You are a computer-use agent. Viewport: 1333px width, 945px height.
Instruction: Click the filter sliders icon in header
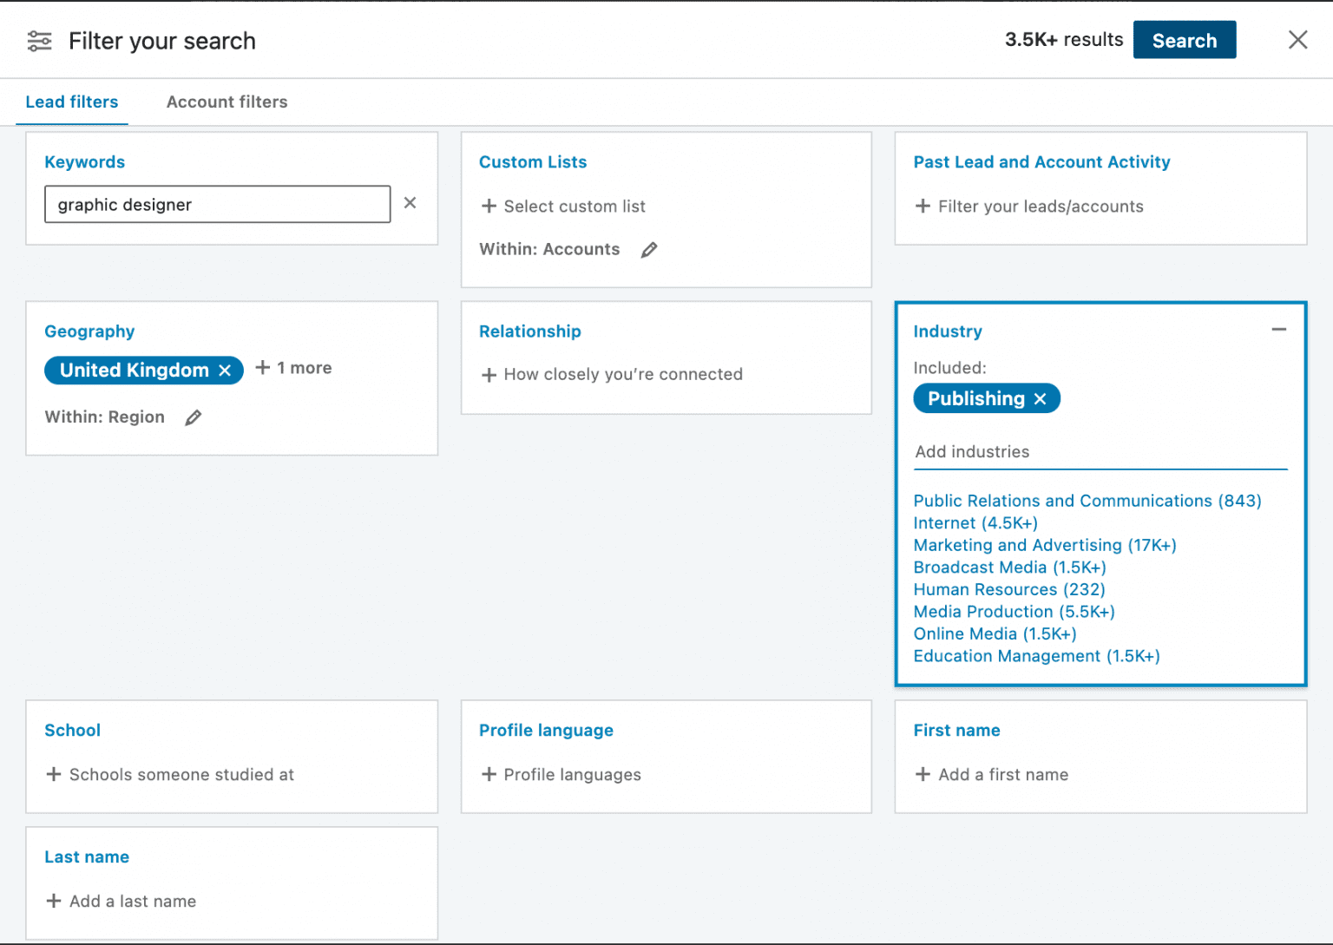click(x=40, y=41)
